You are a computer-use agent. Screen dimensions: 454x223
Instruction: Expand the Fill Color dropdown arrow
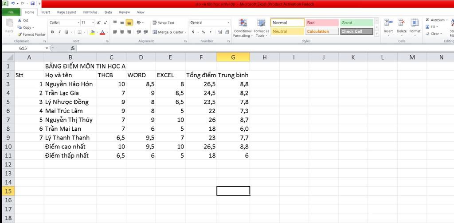click(97, 32)
